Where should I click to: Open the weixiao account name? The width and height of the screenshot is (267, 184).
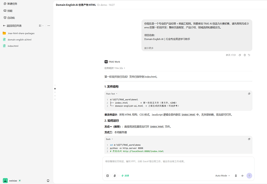coord(13,181)
